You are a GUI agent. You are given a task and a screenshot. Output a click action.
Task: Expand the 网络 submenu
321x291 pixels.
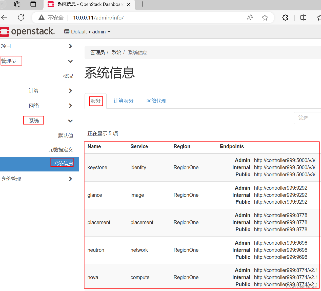[50, 106]
